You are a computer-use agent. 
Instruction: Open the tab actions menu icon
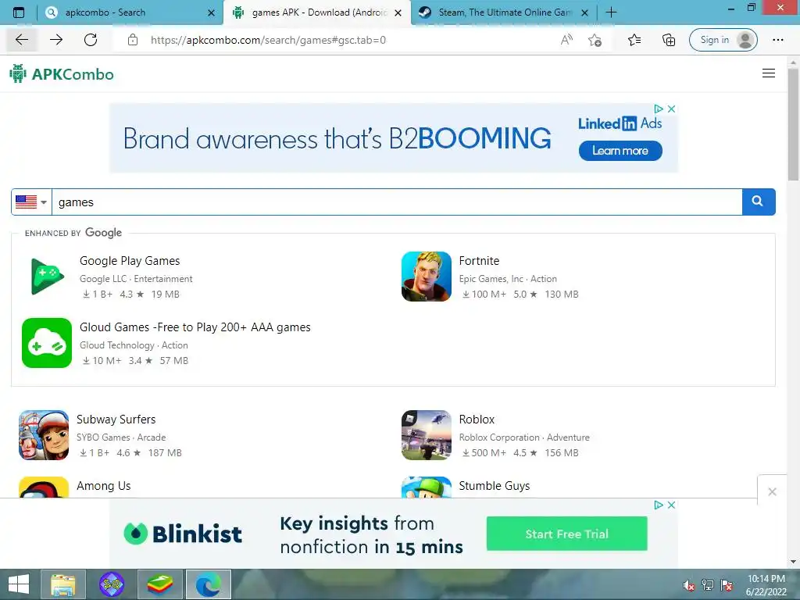[x=19, y=12]
